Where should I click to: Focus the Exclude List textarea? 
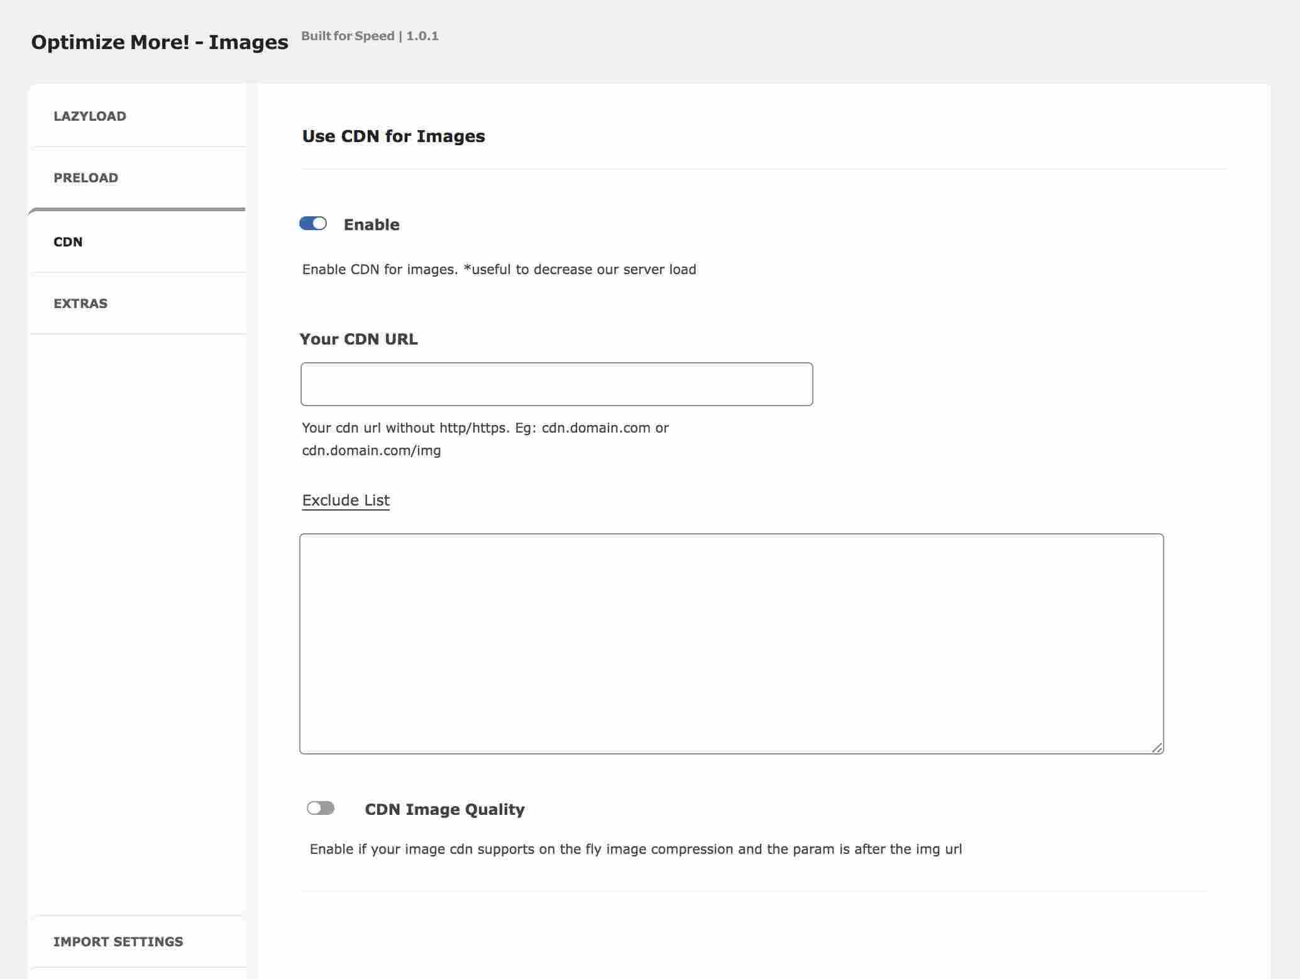731,644
